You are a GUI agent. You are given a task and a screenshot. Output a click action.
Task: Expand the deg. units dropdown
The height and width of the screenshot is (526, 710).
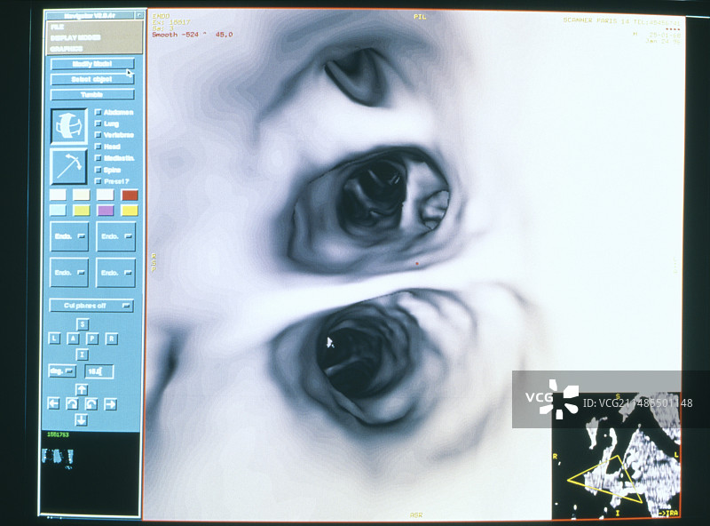point(62,371)
